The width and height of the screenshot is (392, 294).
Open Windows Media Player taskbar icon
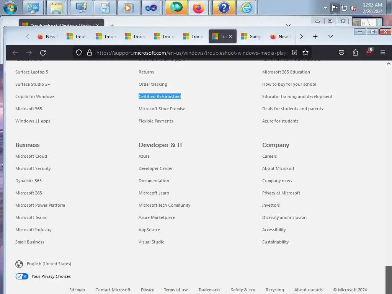129,8
